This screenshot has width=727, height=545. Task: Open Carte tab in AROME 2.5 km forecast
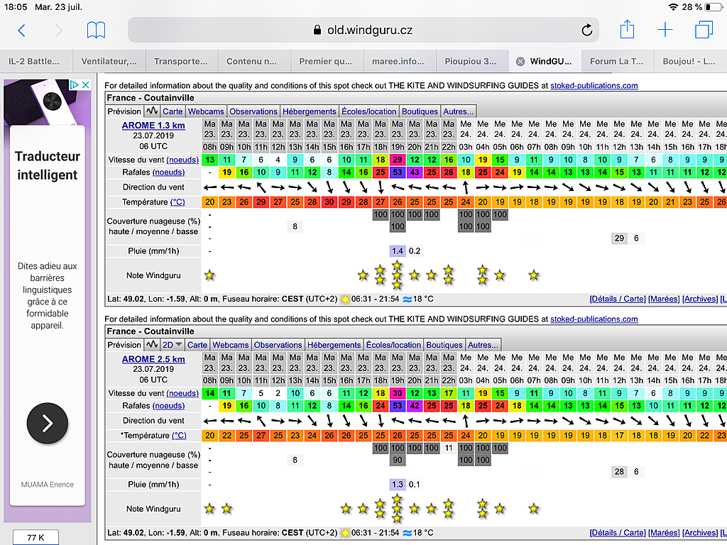pos(197,345)
